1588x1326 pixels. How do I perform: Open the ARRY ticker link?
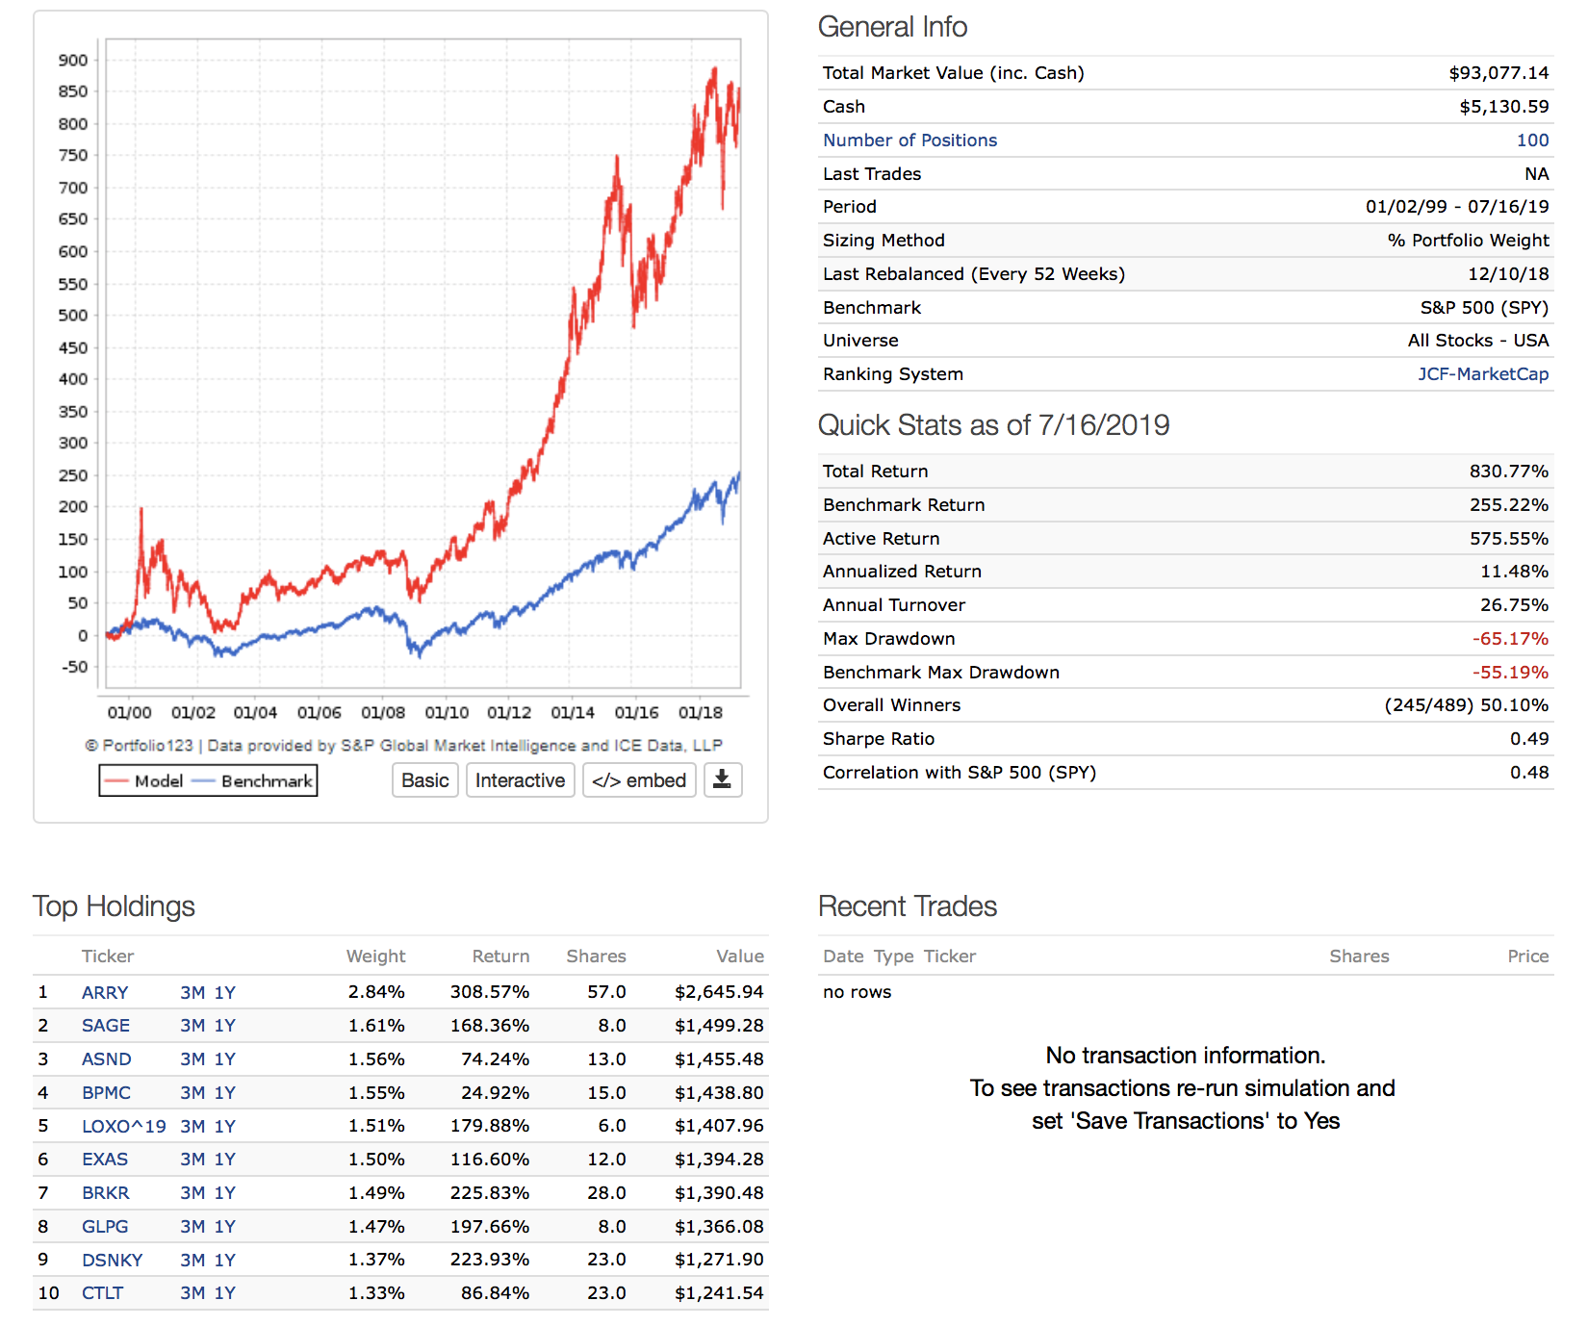[105, 993]
